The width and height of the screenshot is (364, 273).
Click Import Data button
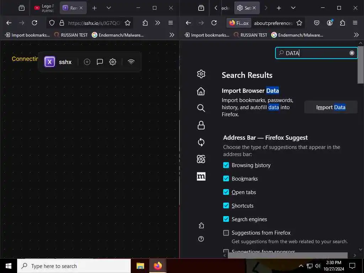(x=331, y=107)
